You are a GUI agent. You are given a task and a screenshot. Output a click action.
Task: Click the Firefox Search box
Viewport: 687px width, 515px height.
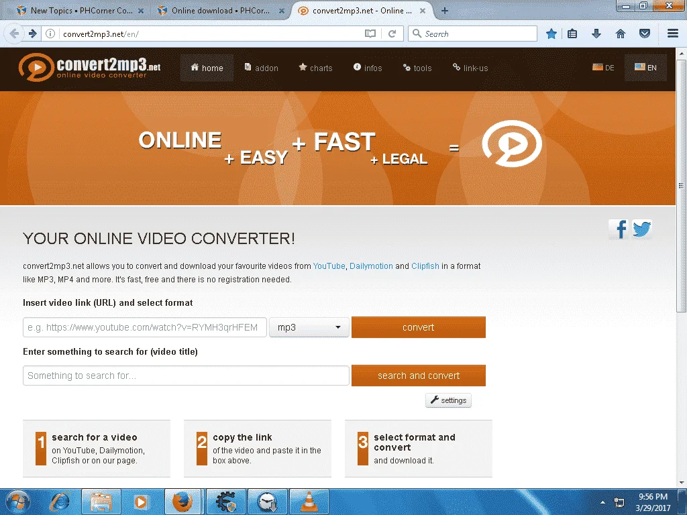click(472, 34)
